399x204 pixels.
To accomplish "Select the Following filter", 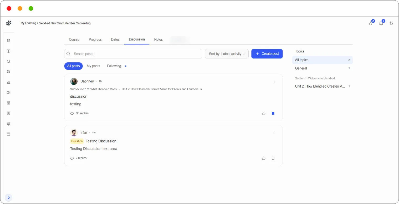I will click(114, 66).
